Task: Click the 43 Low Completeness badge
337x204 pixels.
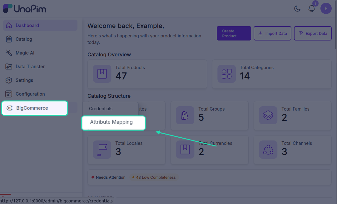Action: pyautogui.click(x=154, y=178)
